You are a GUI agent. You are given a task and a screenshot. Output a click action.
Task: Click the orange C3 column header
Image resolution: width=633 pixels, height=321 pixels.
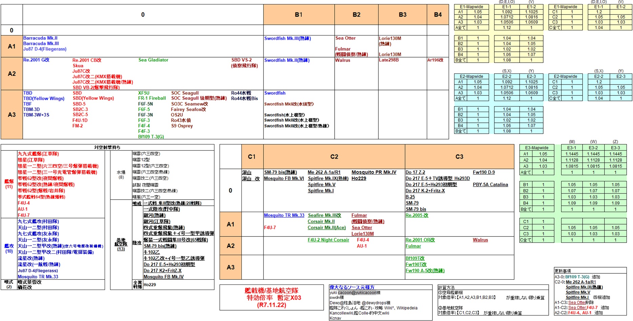[459, 157]
